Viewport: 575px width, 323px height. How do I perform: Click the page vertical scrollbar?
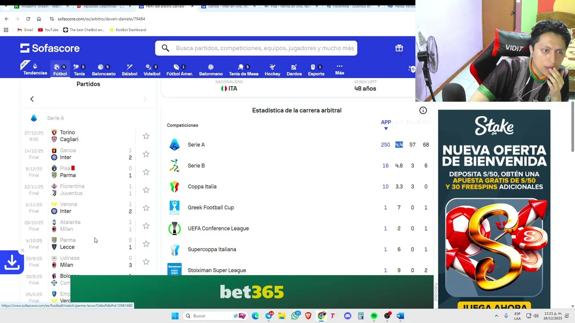pyautogui.click(x=572, y=128)
